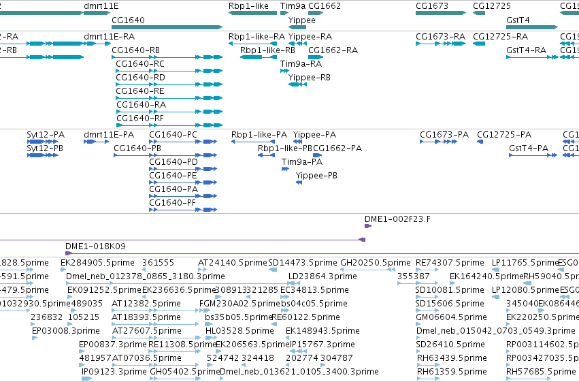This screenshot has height=382, width=579.
Task: Select the CG1662 gene label
Action: (325, 6)
